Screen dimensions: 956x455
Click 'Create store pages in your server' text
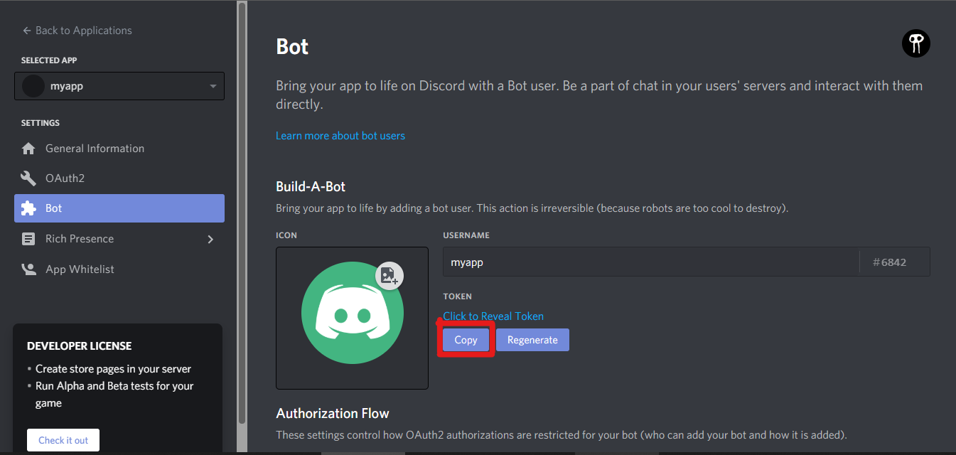(114, 369)
